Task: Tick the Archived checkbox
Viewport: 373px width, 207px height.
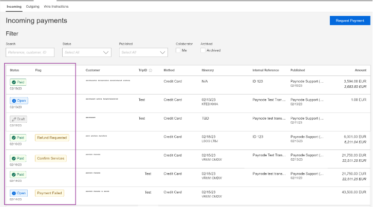Action: pos(202,50)
